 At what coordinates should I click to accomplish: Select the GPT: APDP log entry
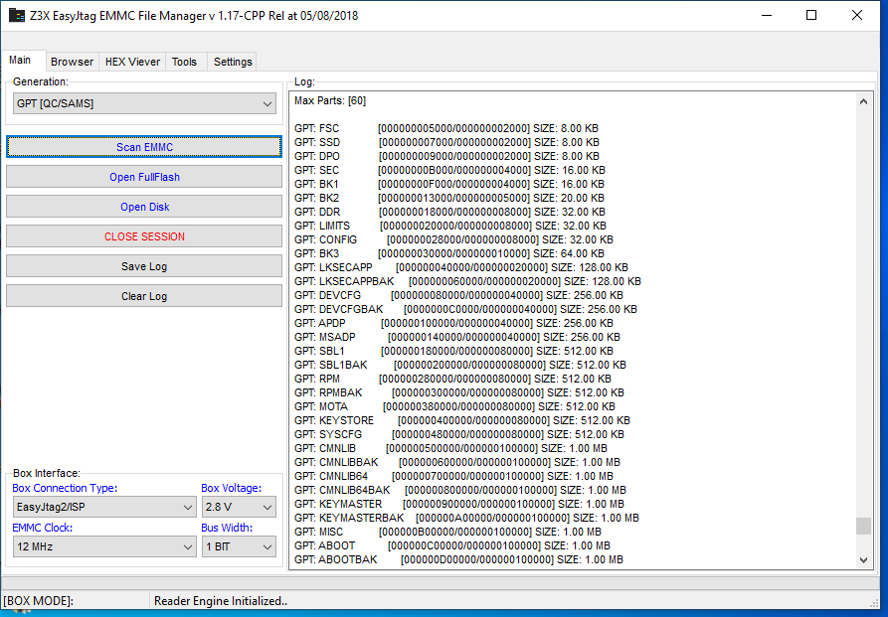(453, 323)
